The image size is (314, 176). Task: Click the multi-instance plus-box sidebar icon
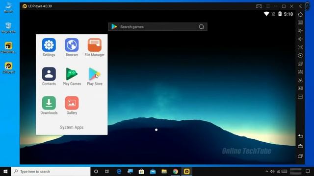[300, 64]
